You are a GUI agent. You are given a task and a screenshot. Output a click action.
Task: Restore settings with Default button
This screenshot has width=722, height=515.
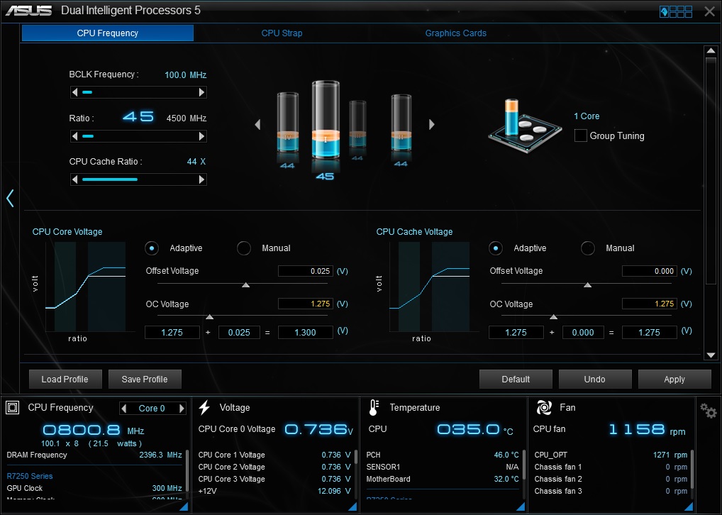coord(516,379)
